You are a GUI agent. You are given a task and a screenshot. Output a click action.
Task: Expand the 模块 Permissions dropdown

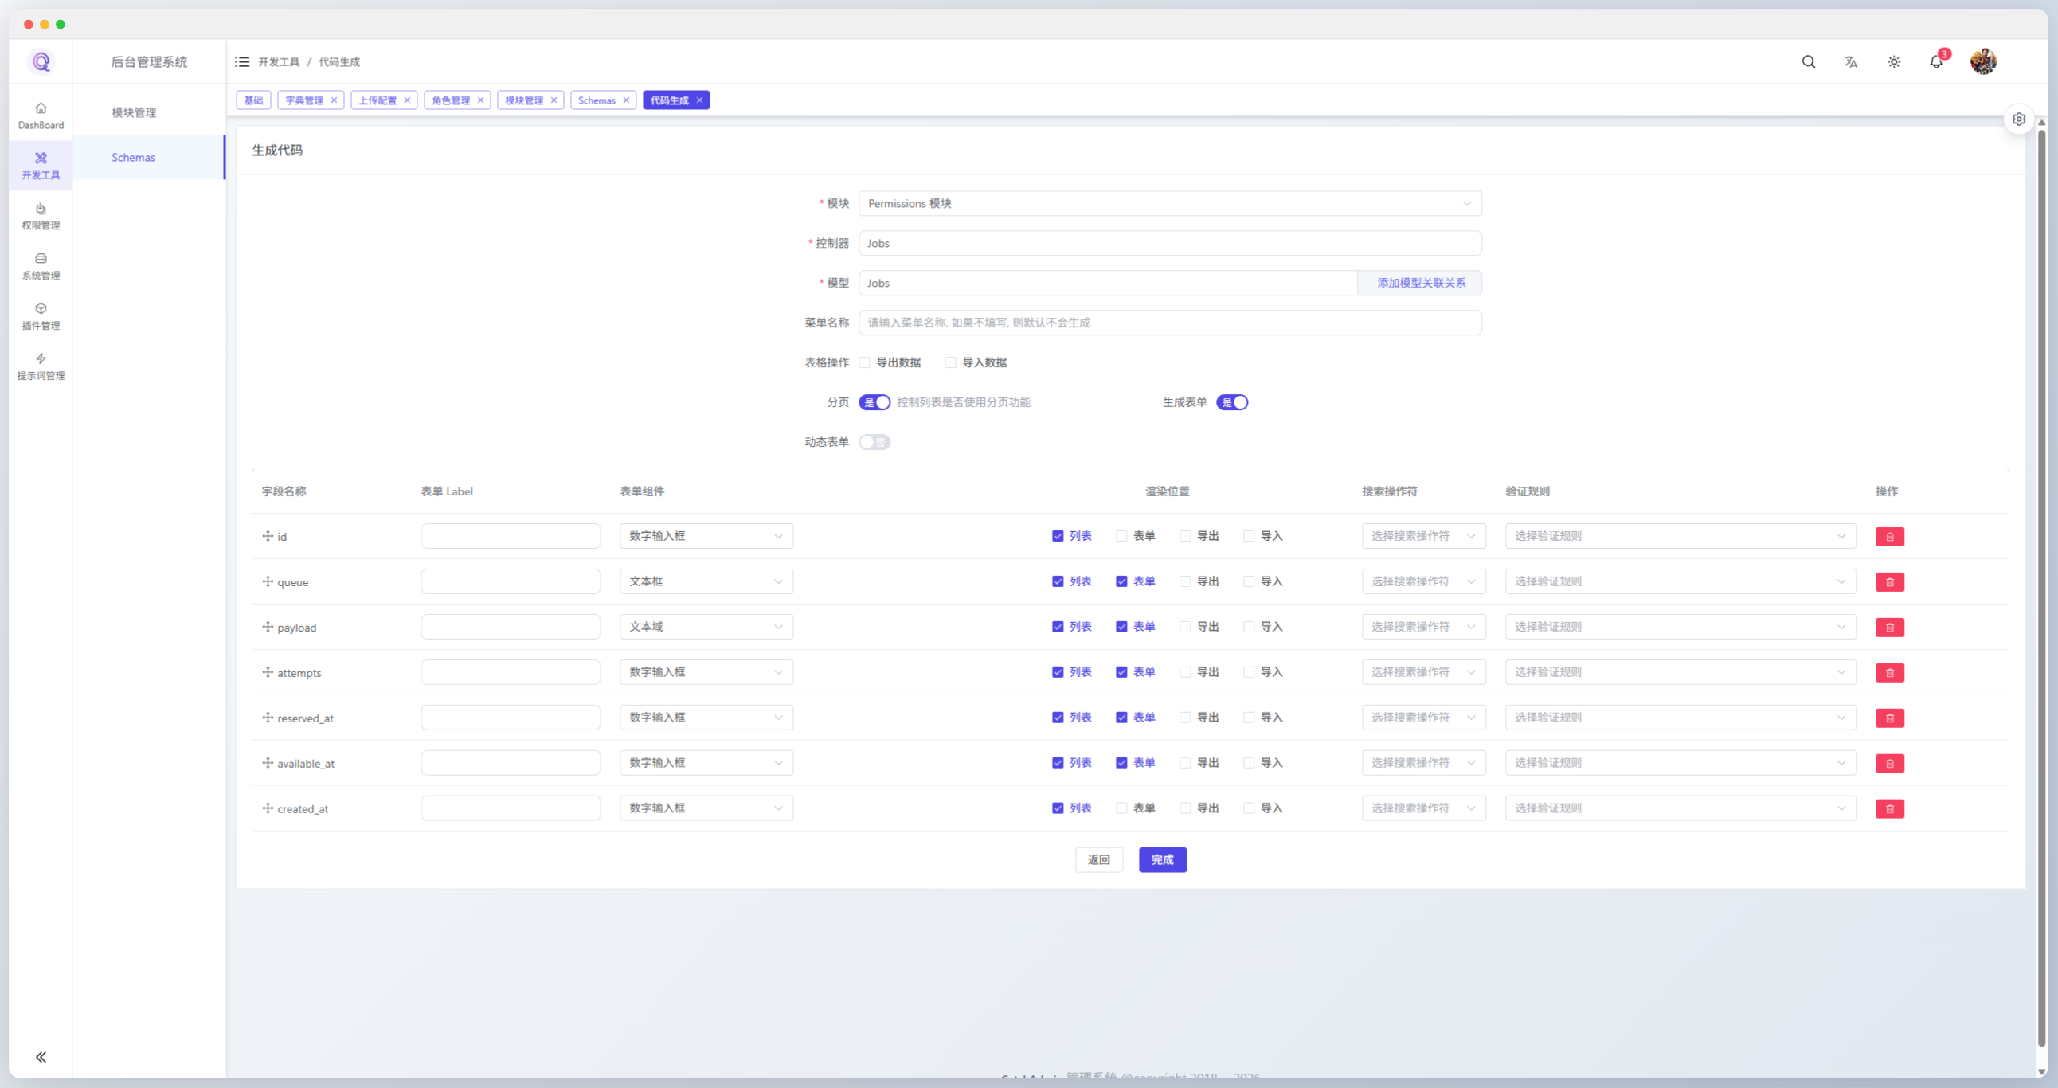1169,204
